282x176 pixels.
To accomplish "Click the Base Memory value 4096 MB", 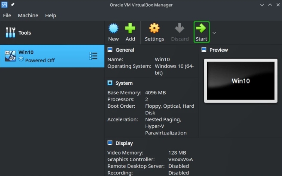I will point(155,93).
